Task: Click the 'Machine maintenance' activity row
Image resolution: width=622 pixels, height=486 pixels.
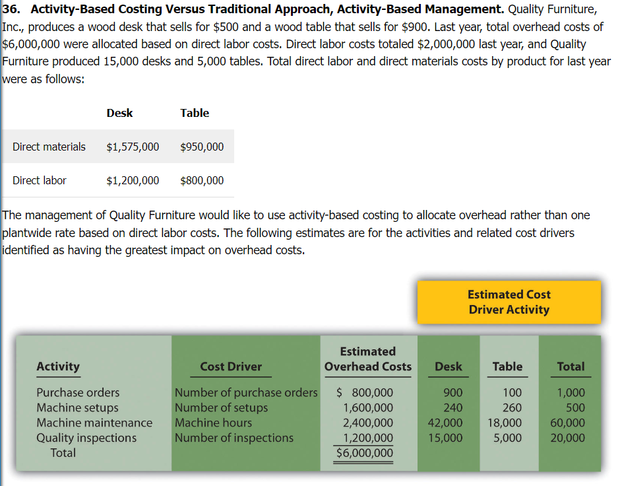Action: [x=94, y=423]
